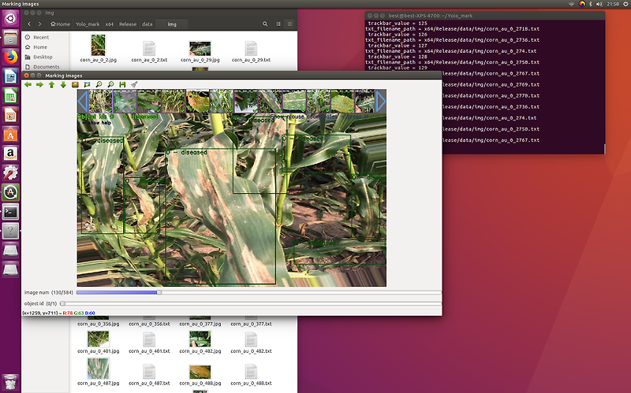Select the corn_au_0_29.jpg file
Viewport: 631px width, 393px height.
tap(200, 51)
